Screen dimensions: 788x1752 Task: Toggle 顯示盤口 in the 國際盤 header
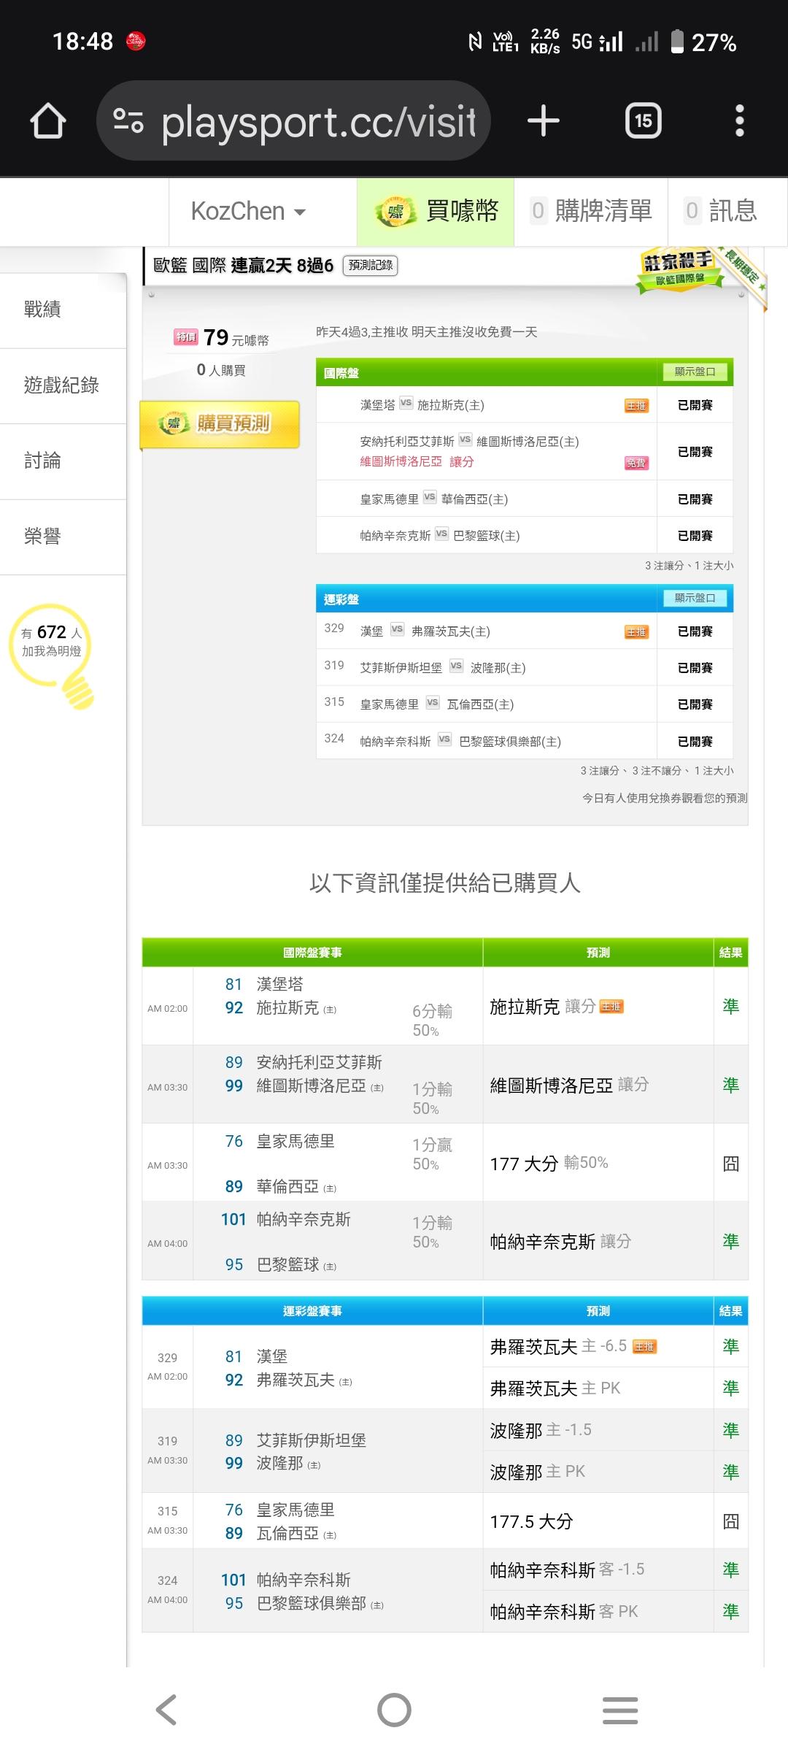tap(695, 372)
